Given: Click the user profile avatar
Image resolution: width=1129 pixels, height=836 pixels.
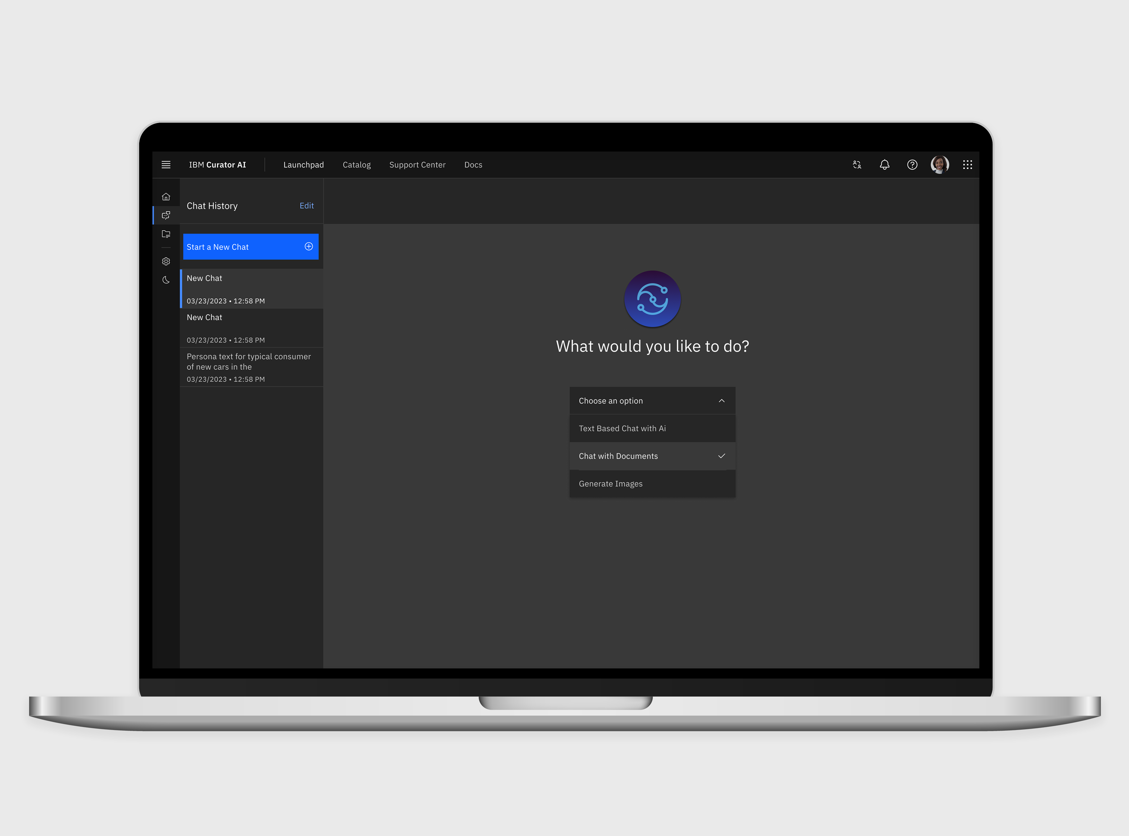Looking at the screenshot, I should coord(940,165).
